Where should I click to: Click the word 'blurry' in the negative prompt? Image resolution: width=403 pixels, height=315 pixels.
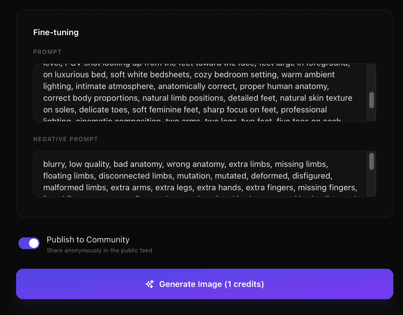[54, 164]
